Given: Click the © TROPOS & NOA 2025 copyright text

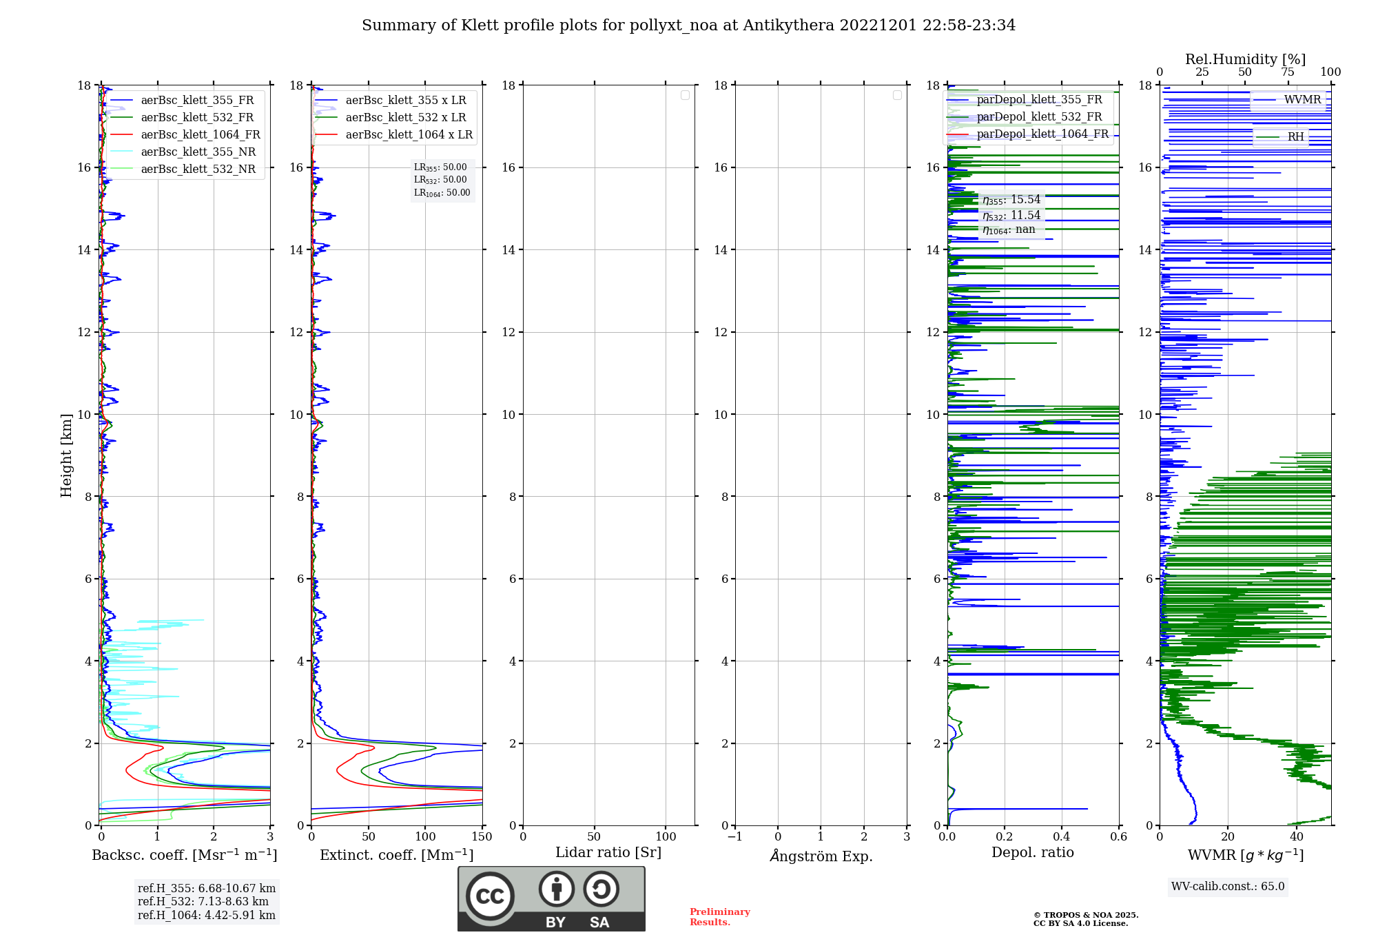Looking at the screenshot, I should tap(1086, 916).
